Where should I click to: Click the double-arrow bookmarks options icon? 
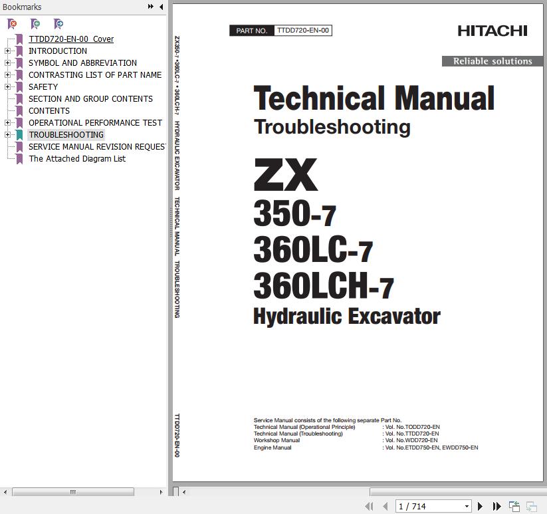click(151, 7)
